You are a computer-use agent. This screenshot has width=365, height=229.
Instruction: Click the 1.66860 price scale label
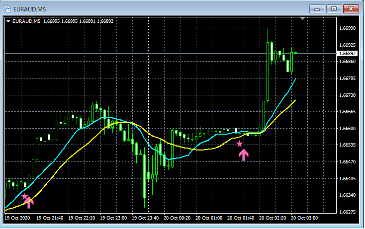coord(347,62)
